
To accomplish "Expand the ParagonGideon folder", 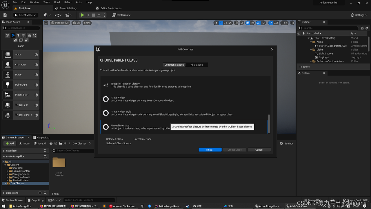I will (x=8, y=174).
